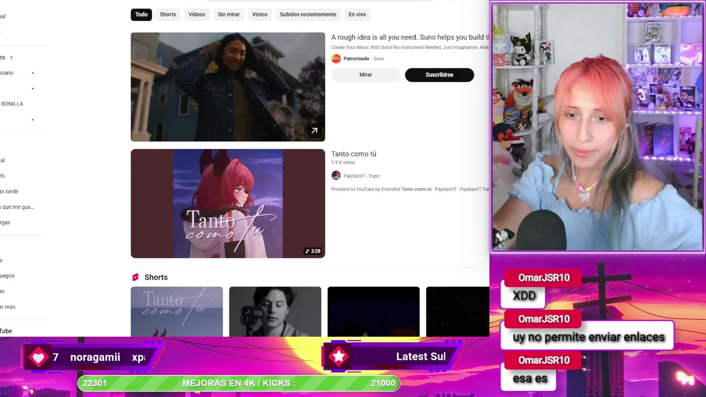
Task: Select the Videos filter chip
Action: tap(197, 14)
